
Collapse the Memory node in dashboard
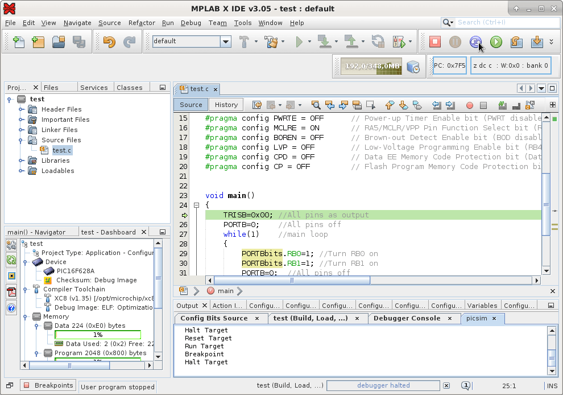tap(25, 316)
